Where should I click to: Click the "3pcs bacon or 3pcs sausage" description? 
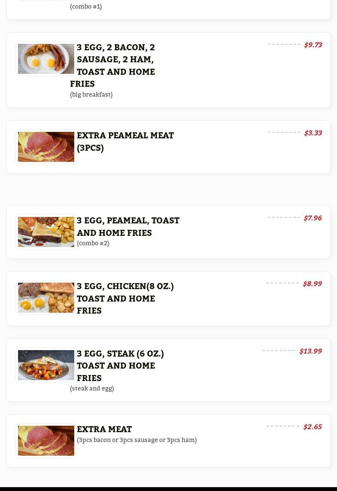pyautogui.click(x=137, y=440)
